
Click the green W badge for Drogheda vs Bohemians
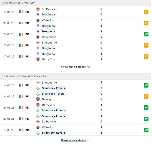(x=146, y=34)
